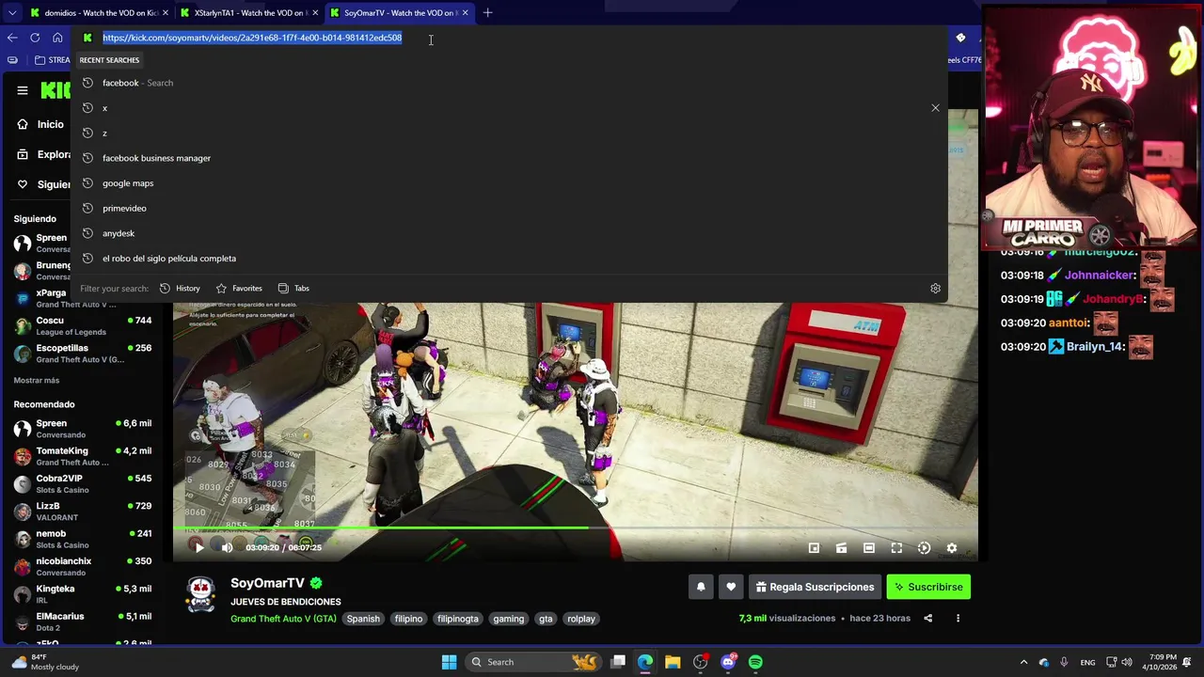Select the rolplay tag
The image size is (1204, 677).
pos(581,619)
